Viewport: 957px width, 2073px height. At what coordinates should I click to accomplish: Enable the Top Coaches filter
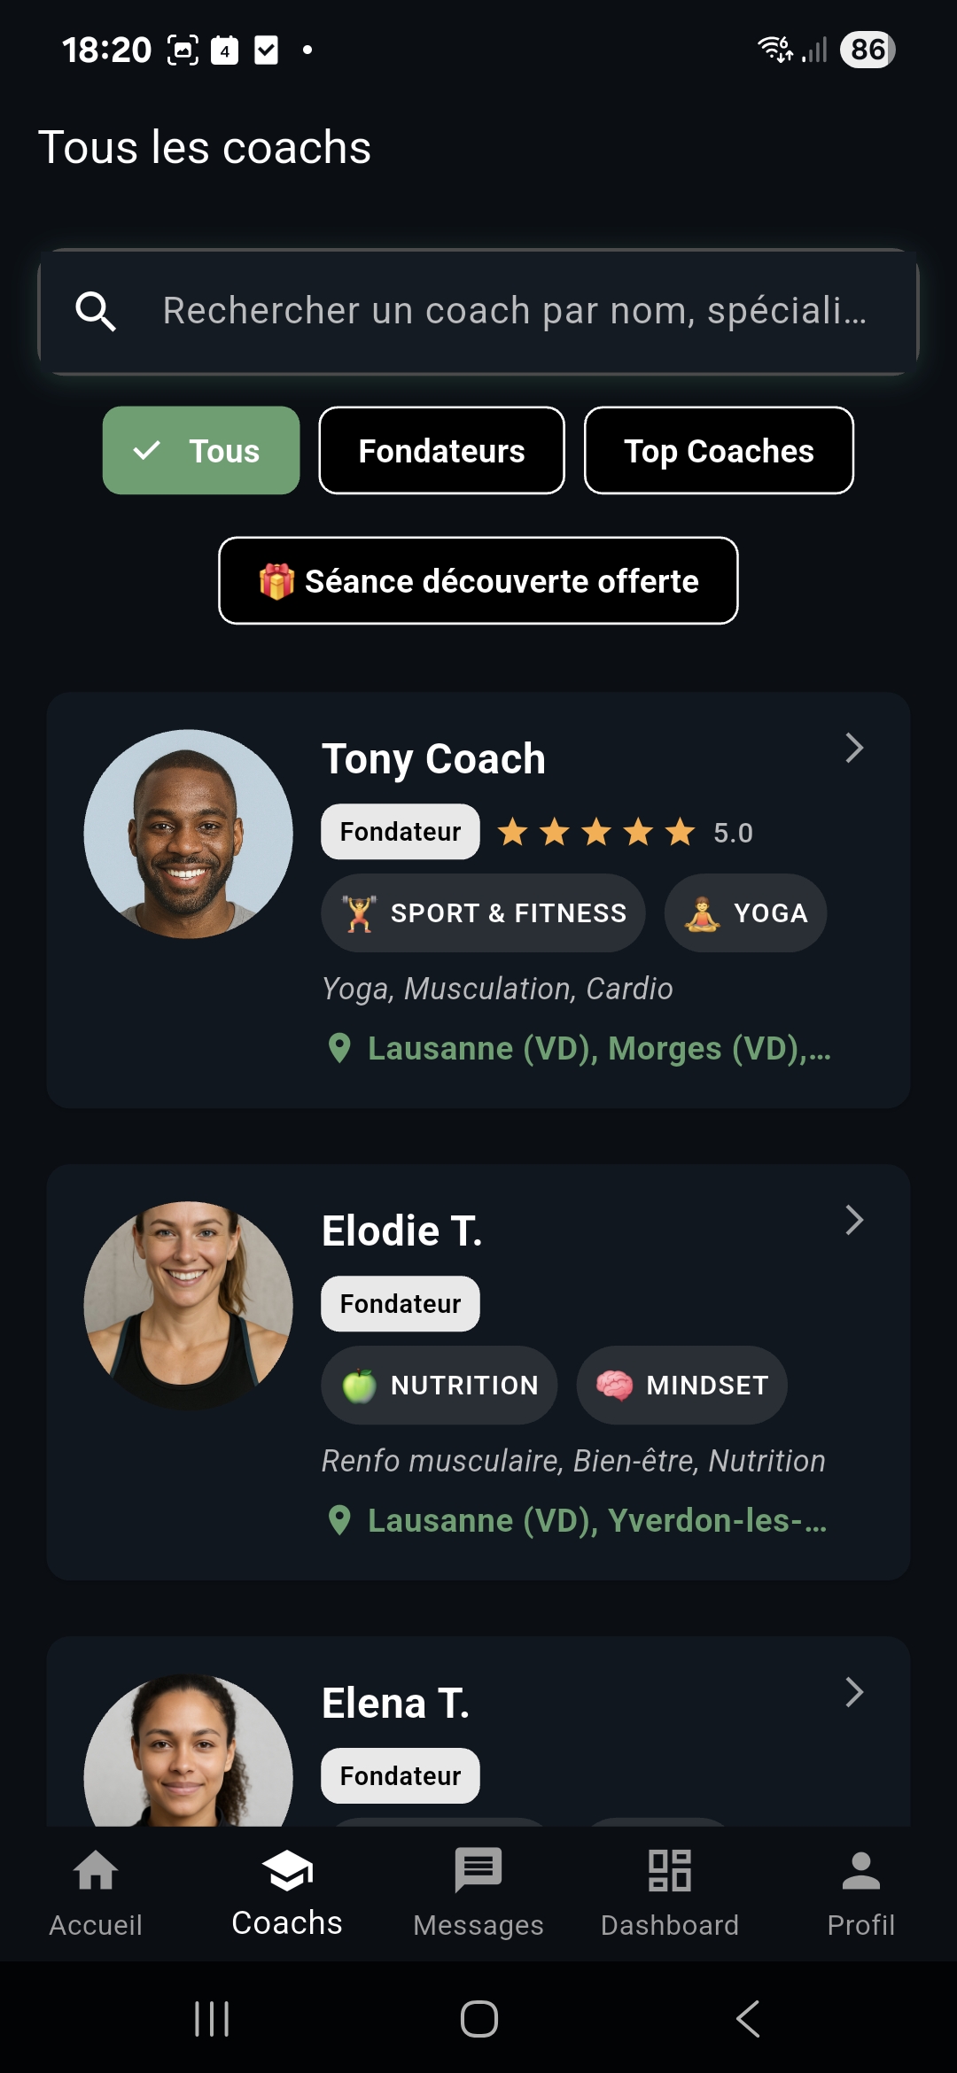pyautogui.click(x=719, y=451)
